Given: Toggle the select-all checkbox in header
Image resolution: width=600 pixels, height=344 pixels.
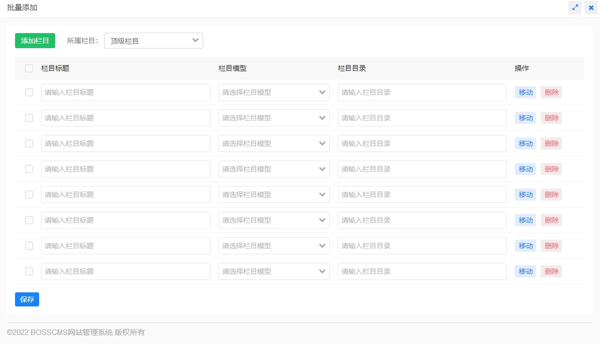Looking at the screenshot, I should [29, 68].
